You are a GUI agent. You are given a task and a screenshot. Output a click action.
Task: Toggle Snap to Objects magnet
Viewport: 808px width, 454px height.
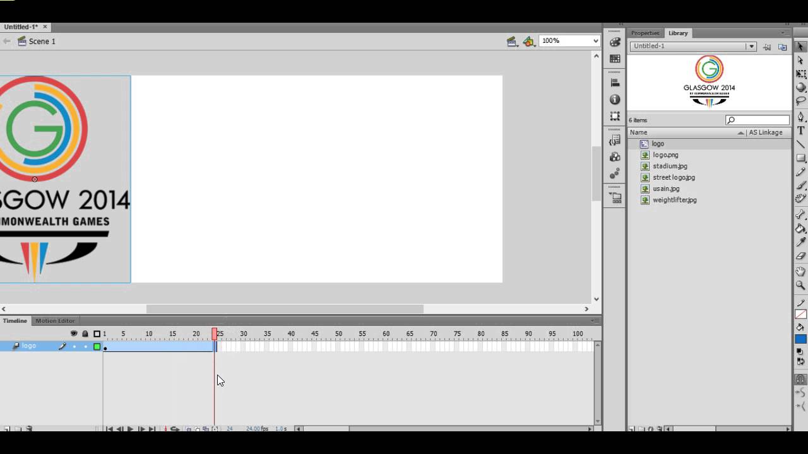(800, 379)
